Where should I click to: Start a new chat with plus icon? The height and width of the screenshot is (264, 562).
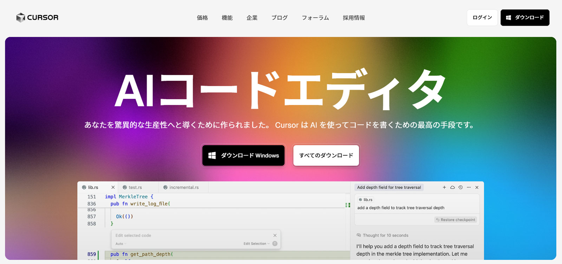click(444, 187)
